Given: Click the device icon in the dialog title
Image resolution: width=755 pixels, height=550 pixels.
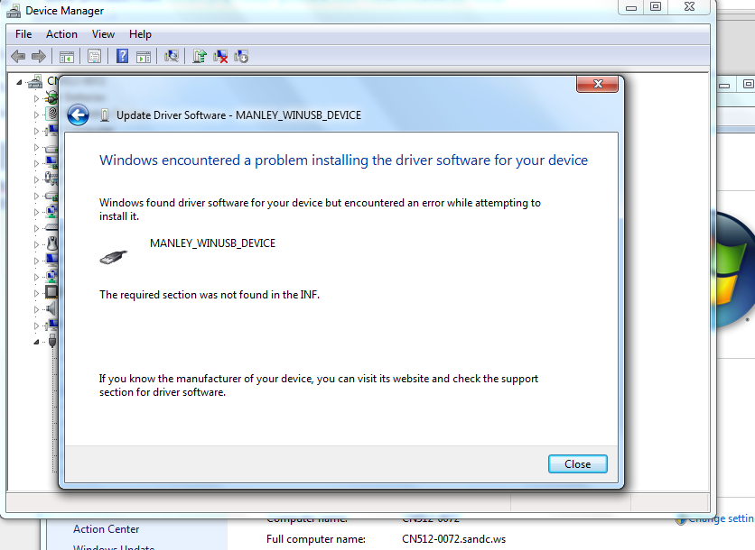Looking at the screenshot, I should 105,115.
